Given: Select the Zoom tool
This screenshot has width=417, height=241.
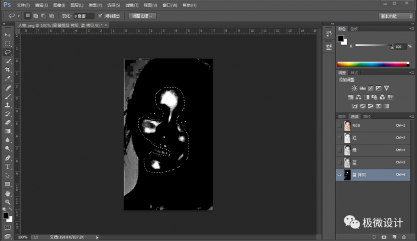Looking at the screenshot, I should [x=8, y=202].
